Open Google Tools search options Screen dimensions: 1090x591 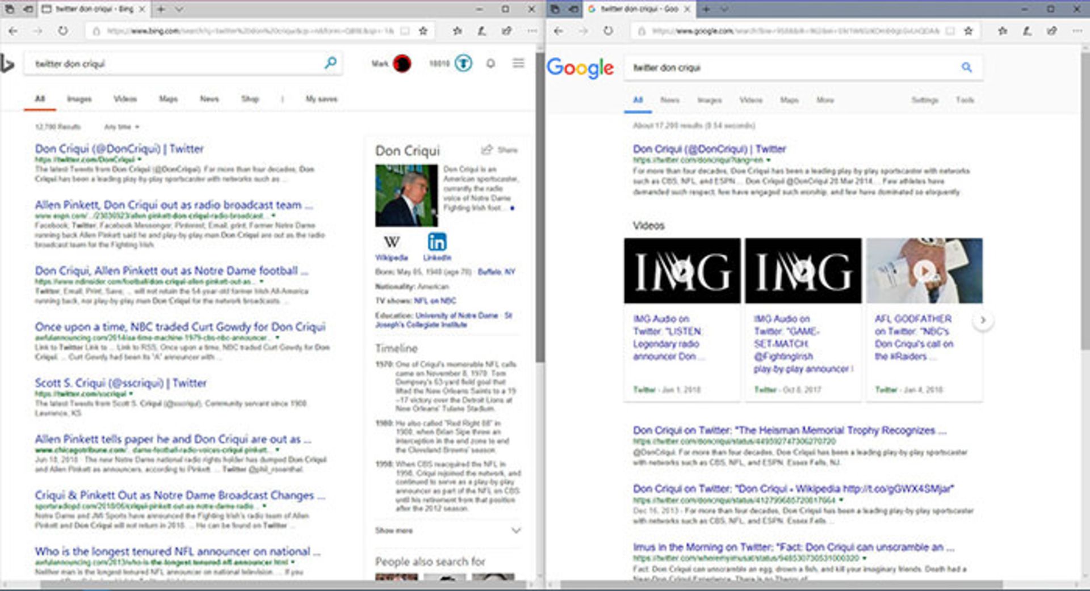click(x=965, y=100)
